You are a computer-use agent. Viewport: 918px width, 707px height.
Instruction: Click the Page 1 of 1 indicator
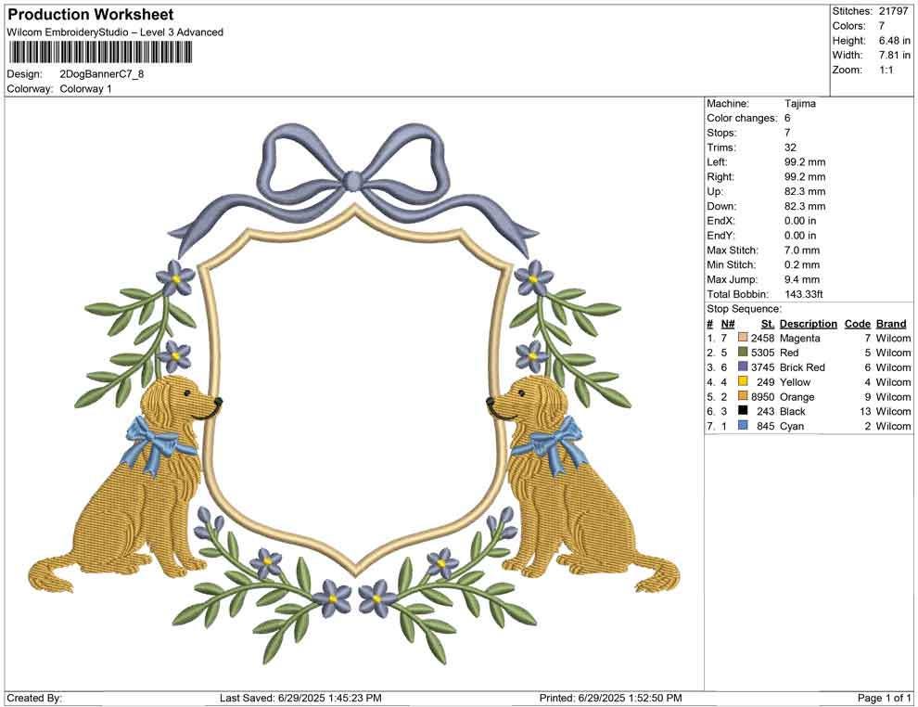[878, 698]
